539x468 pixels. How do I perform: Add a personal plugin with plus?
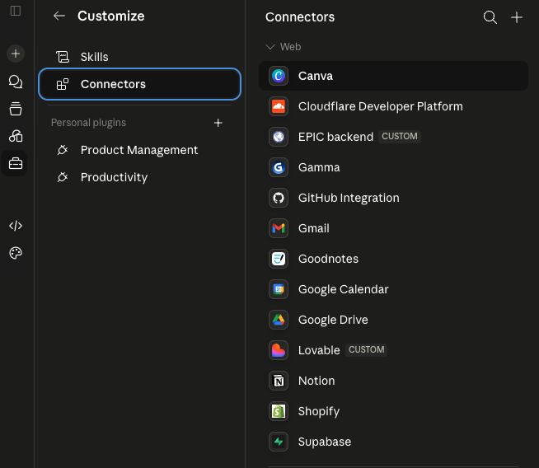(218, 123)
